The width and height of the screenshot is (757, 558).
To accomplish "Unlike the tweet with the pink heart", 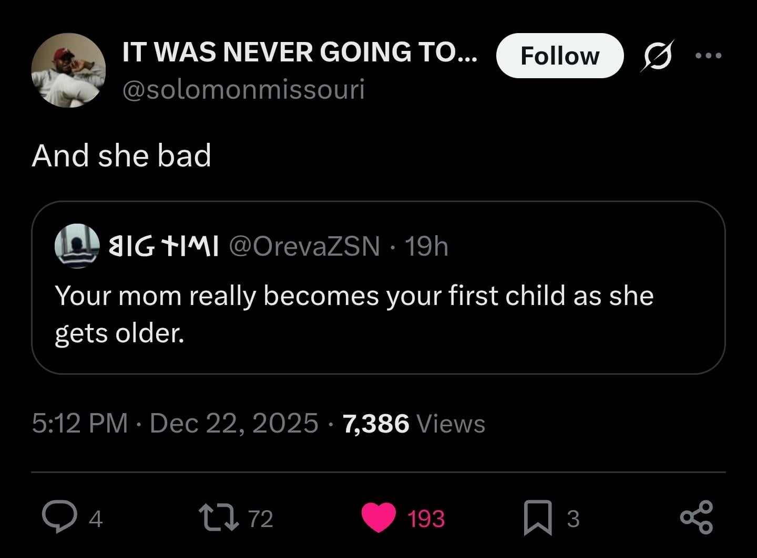I will pyautogui.click(x=379, y=517).
